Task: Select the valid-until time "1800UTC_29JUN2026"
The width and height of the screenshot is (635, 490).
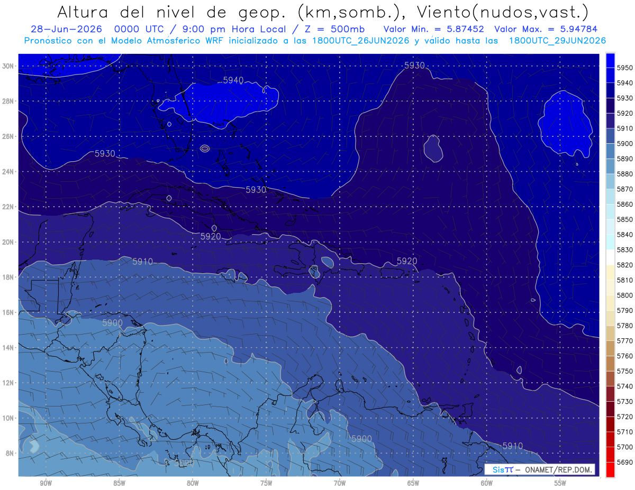Action: point(557,41)
